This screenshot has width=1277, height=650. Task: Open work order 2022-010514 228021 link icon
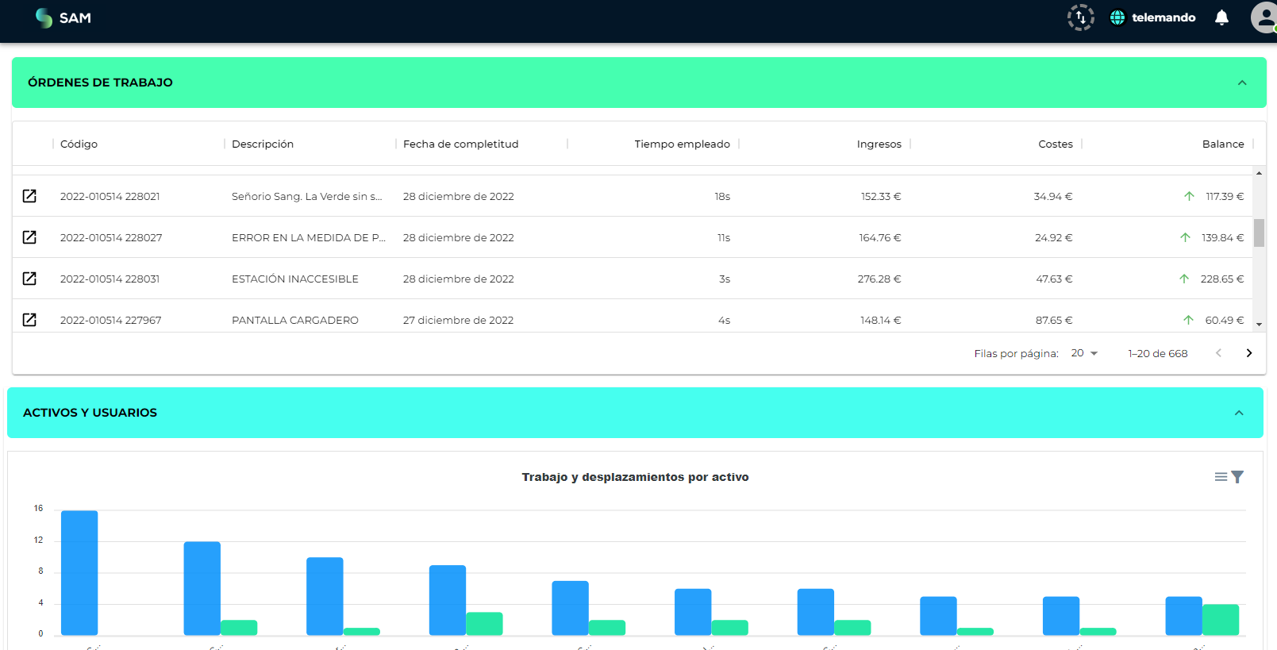click(x=29, y=196)
